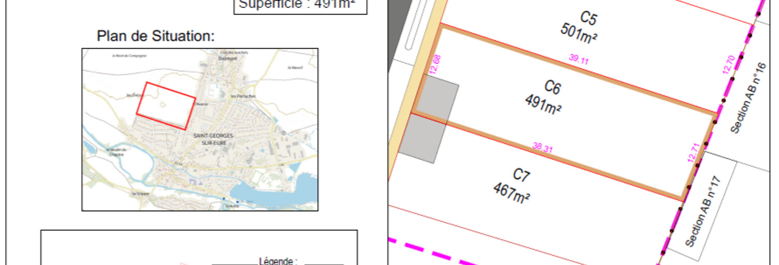Click the Section AB n°16 label
779x265 pixels.
746,97
